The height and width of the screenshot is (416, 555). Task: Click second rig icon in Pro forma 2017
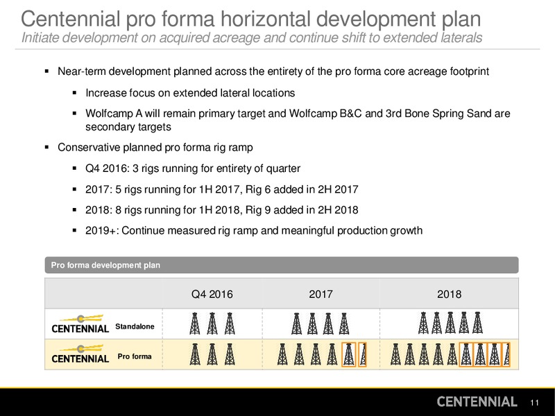[299, 354]
